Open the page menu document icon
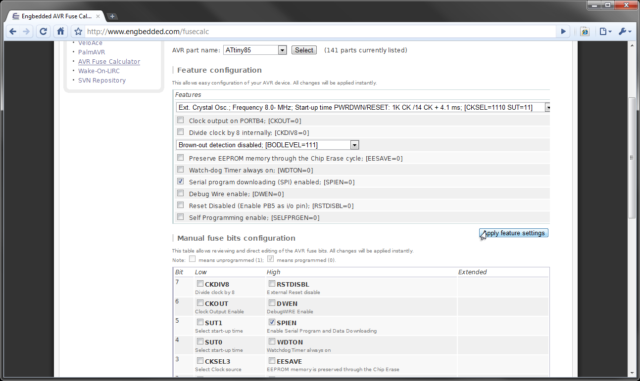640x381 pixels. pos(605,32)
